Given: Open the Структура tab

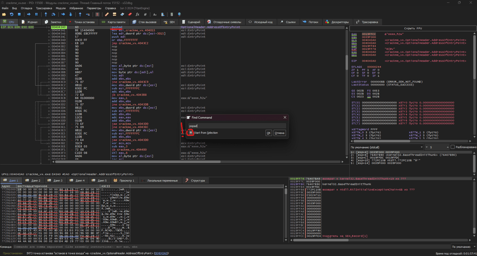Looking at the screenshot, I should 195,181.
